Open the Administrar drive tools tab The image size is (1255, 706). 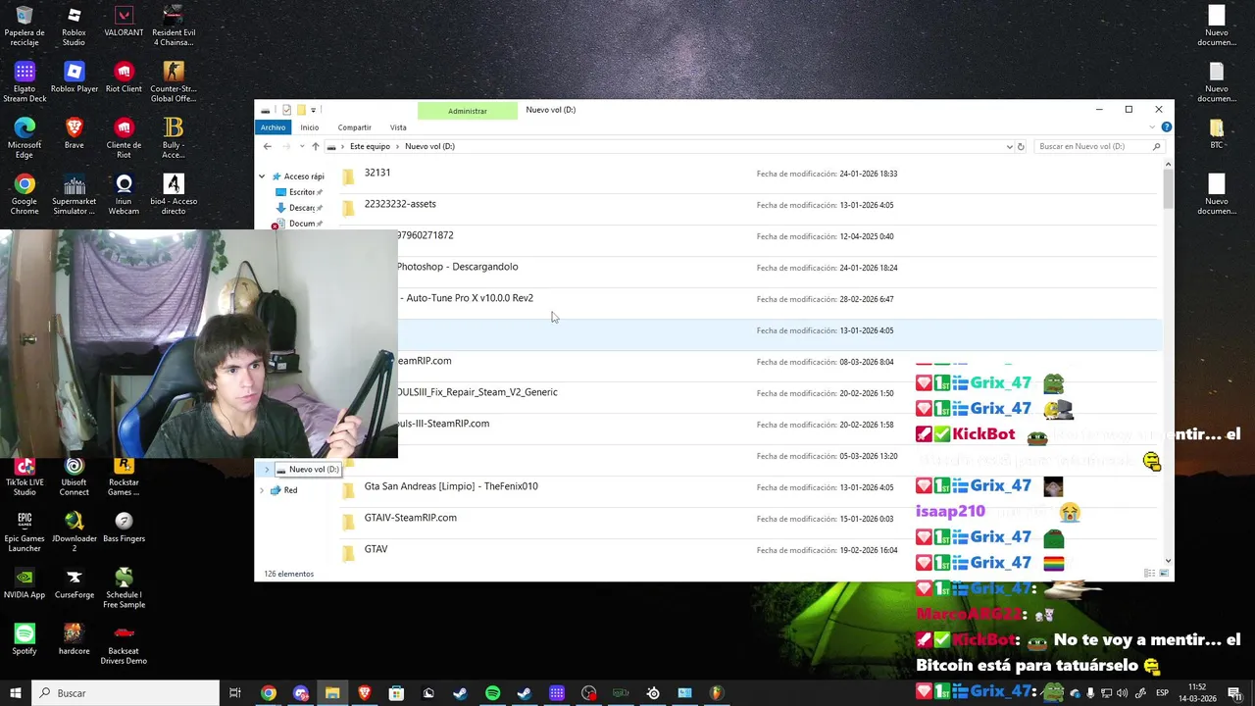[x=468, y=111]
